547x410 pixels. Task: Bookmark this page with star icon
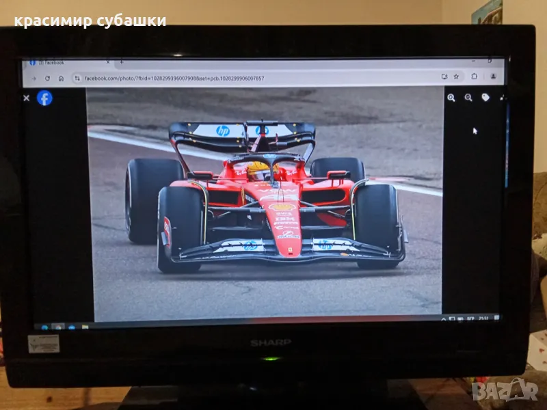456,77
